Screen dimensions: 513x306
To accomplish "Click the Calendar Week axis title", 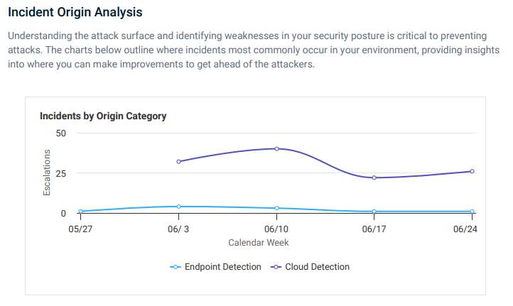I will coord(258,242).
